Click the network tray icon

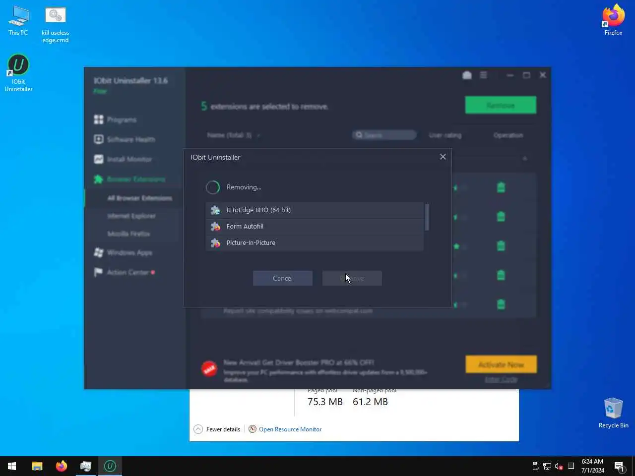point(547,466)
